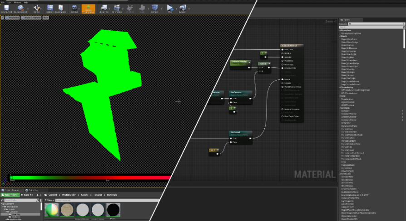
Task: Click the Launch toolbar icon
Action: pos(183,9)
